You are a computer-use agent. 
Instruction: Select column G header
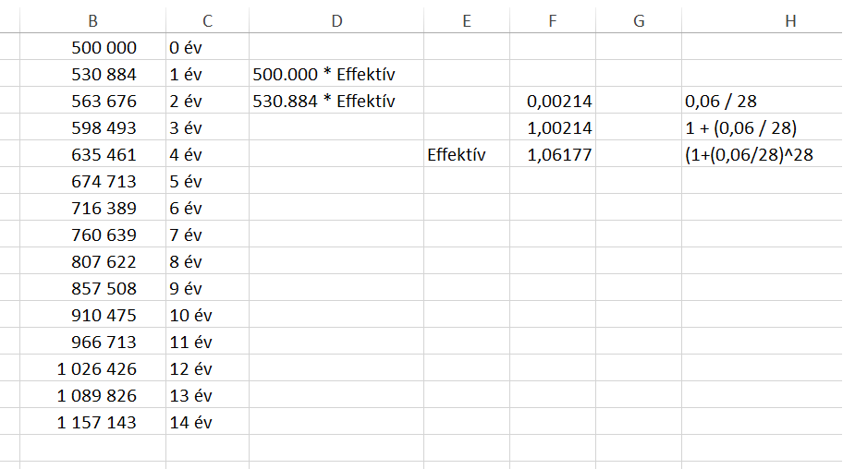(x=639, y=21)
